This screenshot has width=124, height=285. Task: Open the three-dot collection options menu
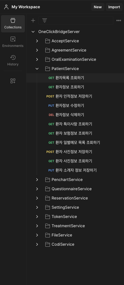pos(119,20)
